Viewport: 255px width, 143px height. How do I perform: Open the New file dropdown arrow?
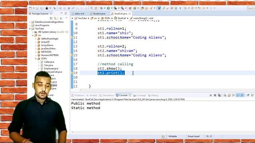click(x=33, y=8)
